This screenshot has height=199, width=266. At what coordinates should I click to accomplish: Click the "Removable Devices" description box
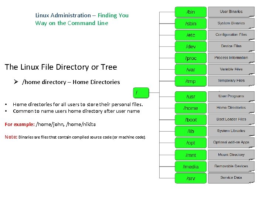231,166
